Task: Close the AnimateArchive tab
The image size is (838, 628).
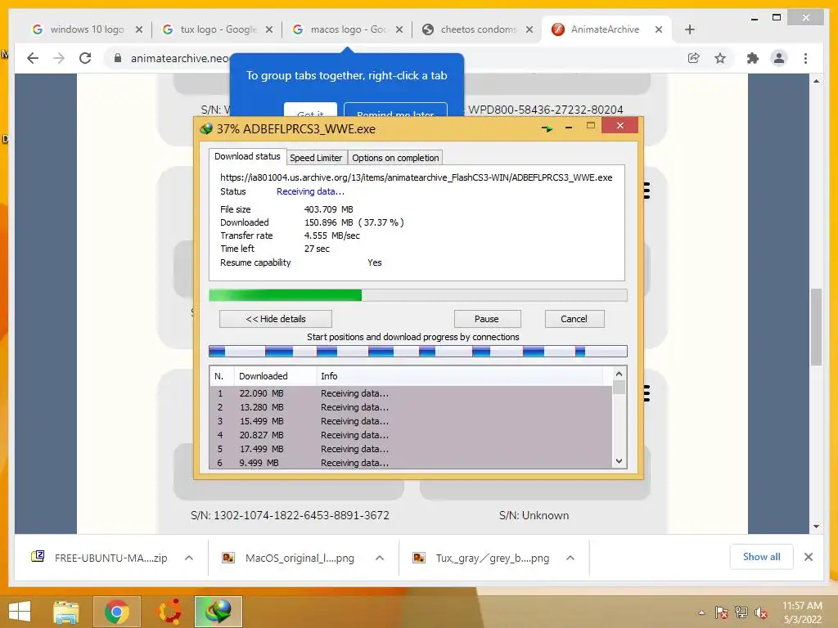Action: [x=659, y=29]
